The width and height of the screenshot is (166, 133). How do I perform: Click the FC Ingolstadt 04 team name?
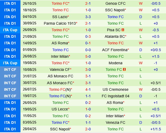pyautogui.click(x=115, y=96)
